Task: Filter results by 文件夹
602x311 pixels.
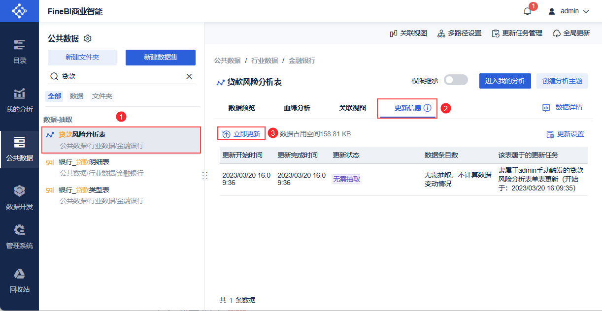Action: (x=102, y=96)
